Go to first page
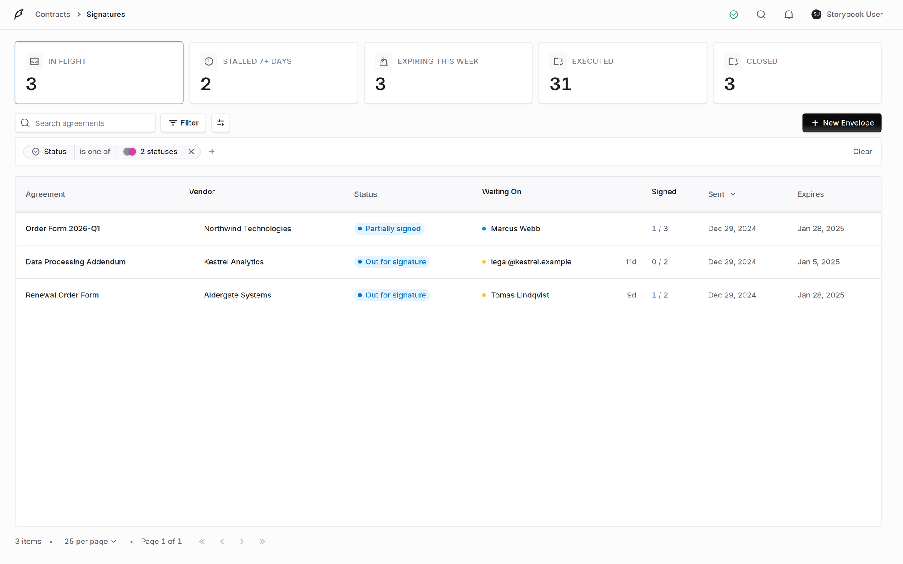The height and width of the screenshot is (564, 903). (202, 542)
